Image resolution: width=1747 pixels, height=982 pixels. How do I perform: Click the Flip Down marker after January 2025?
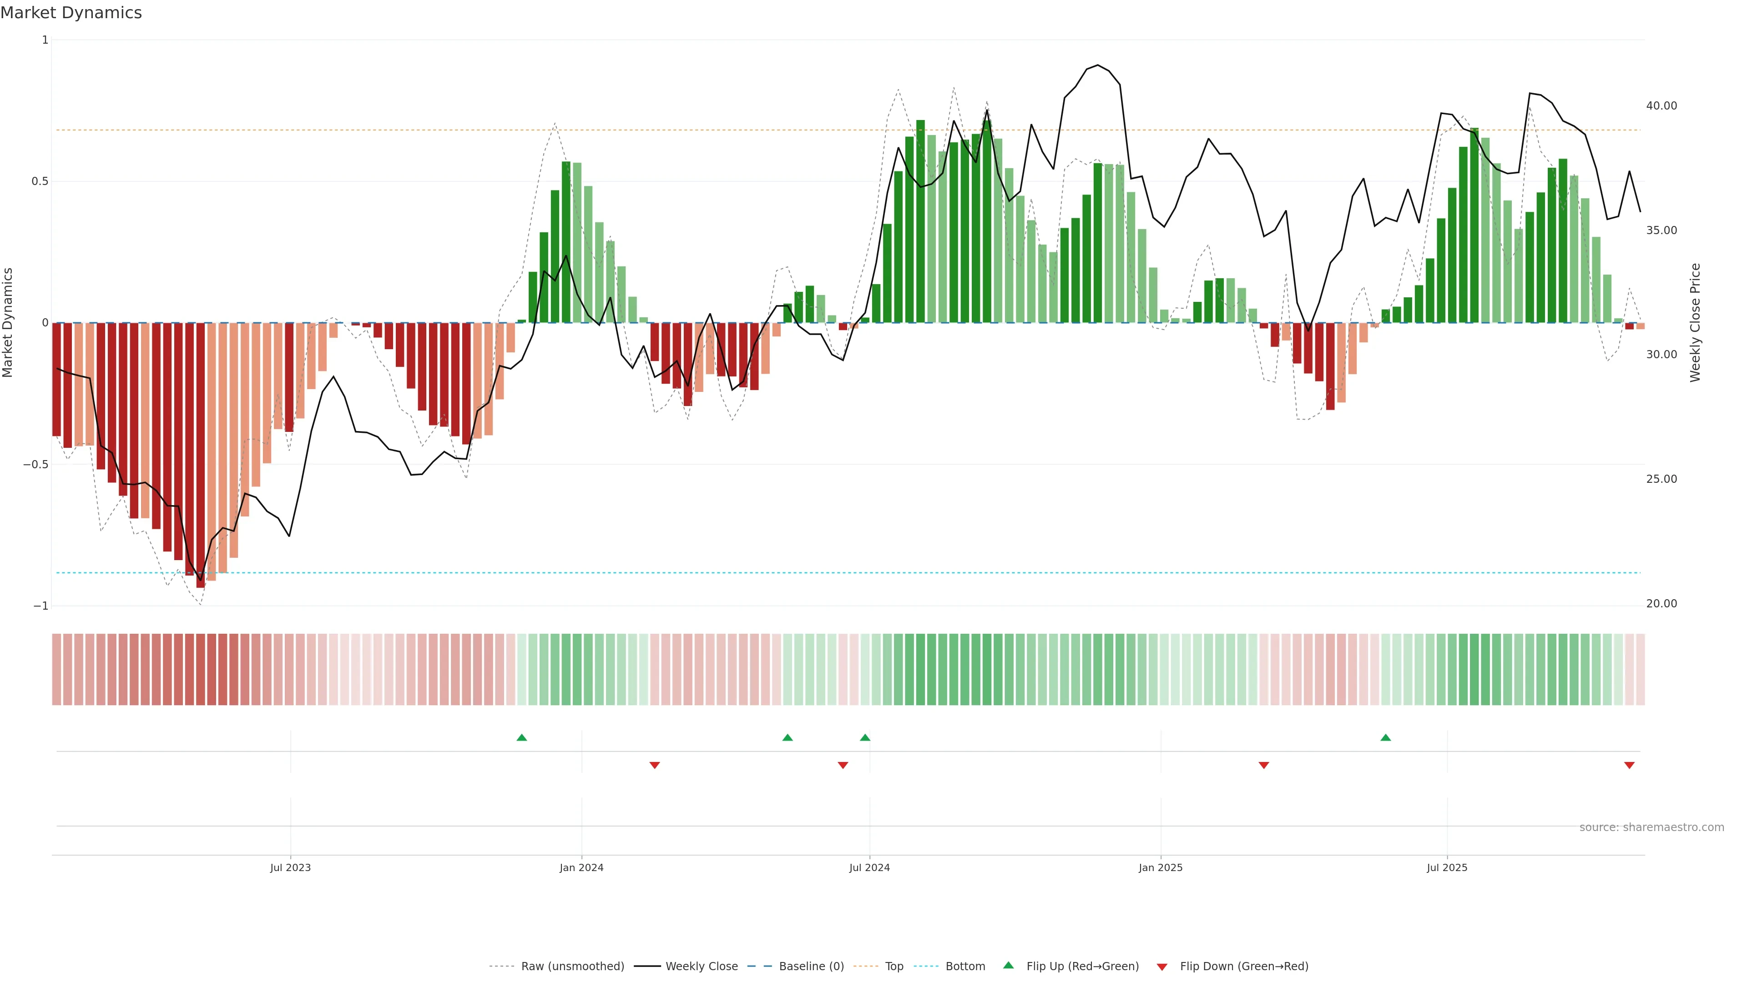pos(1263,765)
